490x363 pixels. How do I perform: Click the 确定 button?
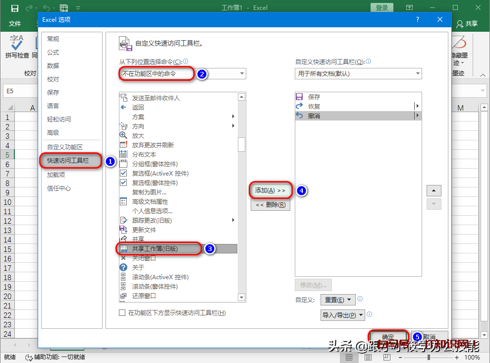[388, 337]
